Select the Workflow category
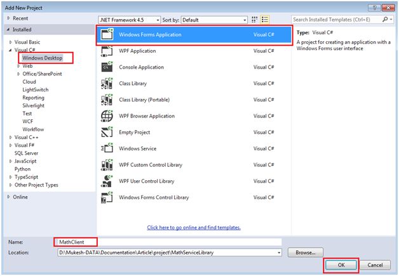 [33, 129]
